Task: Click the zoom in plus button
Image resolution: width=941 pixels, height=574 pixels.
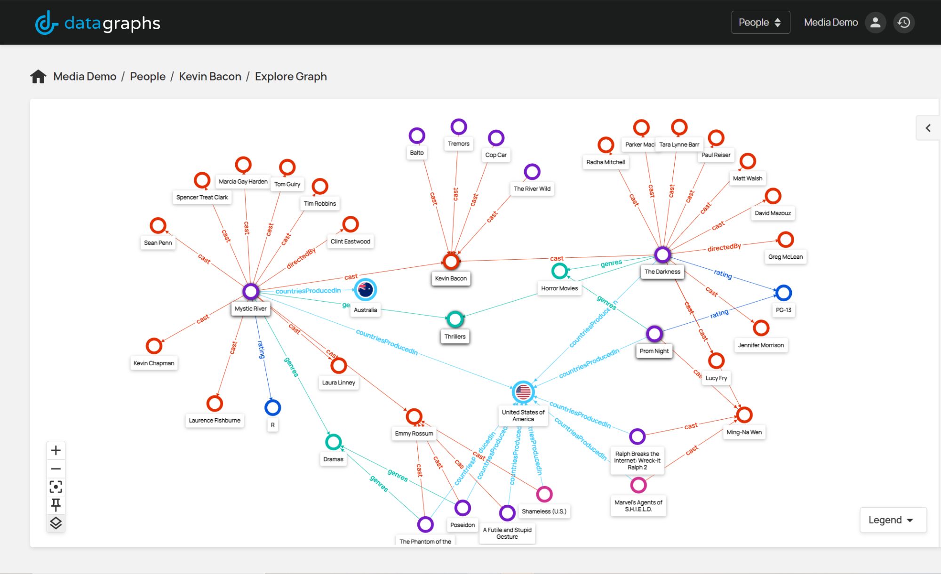Action: coord(56,450)
